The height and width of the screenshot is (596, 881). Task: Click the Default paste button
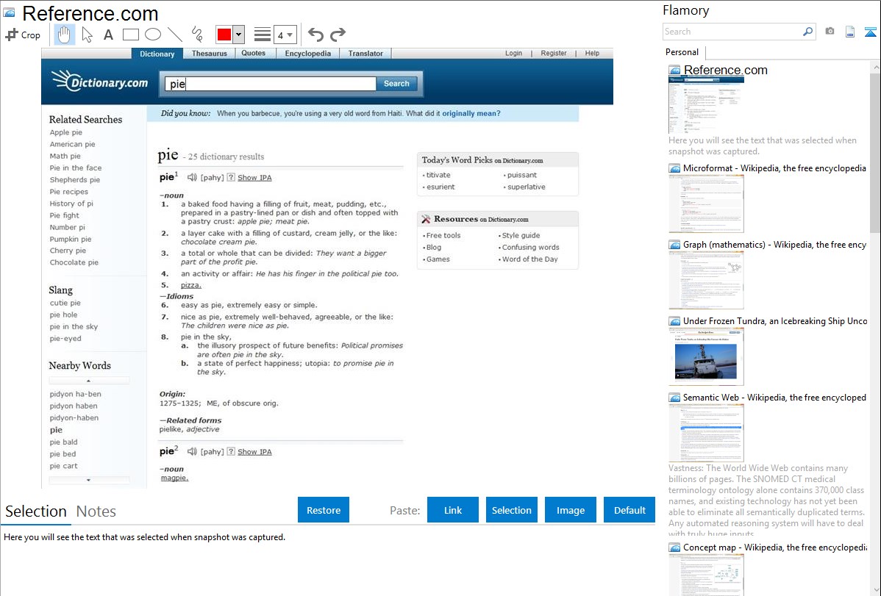point(629,510)
